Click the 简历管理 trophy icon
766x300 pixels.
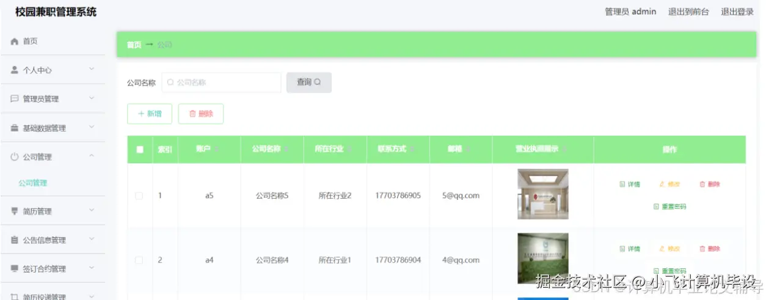(x=15, y=211)
